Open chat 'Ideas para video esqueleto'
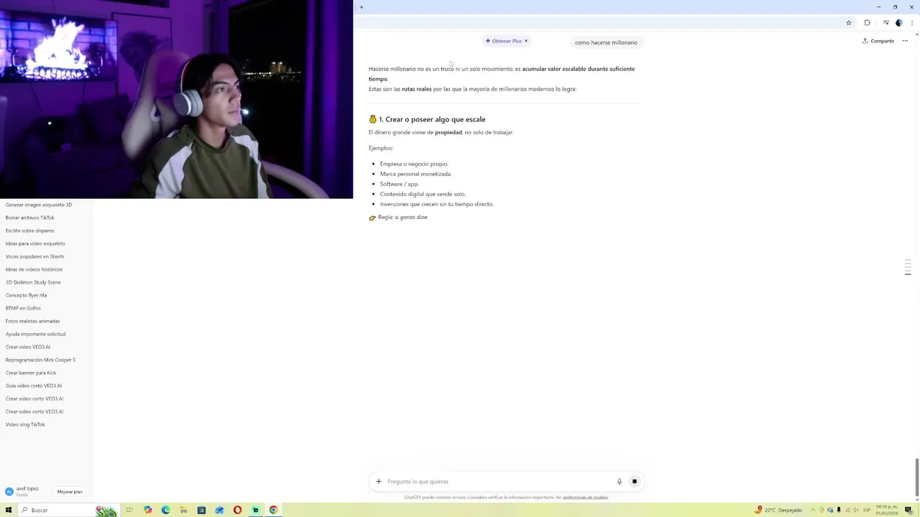This screenshot has width=920, height=517. coord(35,243)
